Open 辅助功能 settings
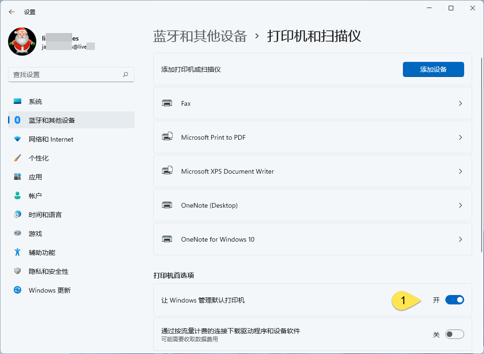 click(x=71, y=252)
